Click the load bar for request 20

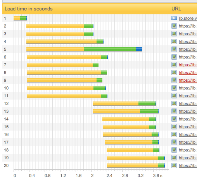click(136, 165)
